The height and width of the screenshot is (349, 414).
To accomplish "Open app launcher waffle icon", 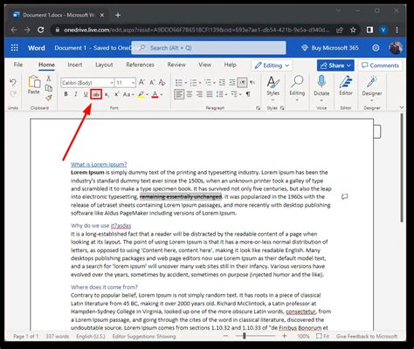I will tap(14, 48).
